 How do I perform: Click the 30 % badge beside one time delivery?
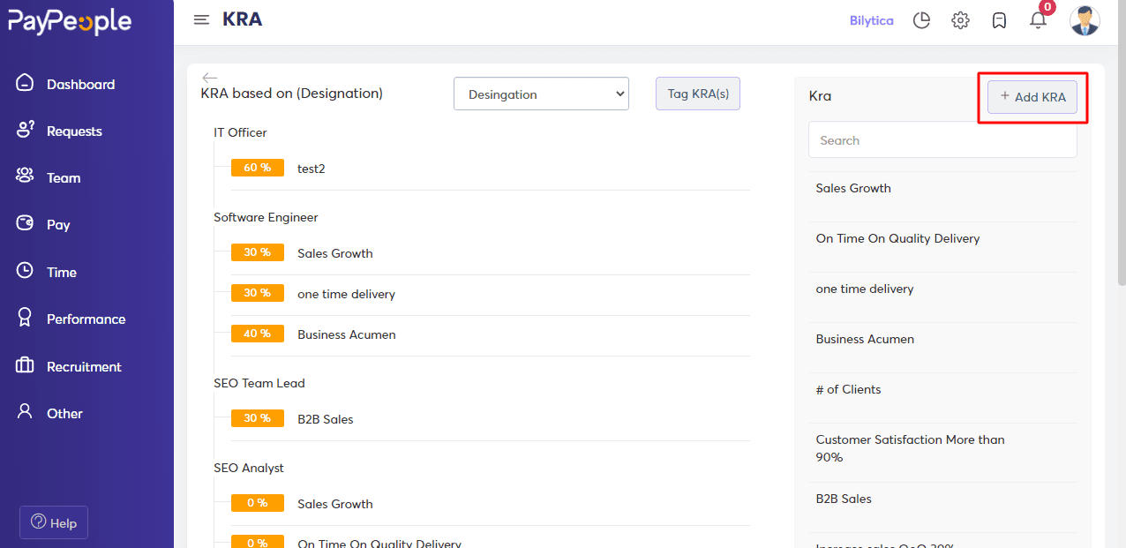click(258, 293)
